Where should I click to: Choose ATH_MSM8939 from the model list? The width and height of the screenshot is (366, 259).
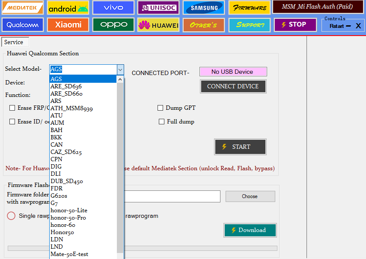pyautogui.click(x=71, y=108)
